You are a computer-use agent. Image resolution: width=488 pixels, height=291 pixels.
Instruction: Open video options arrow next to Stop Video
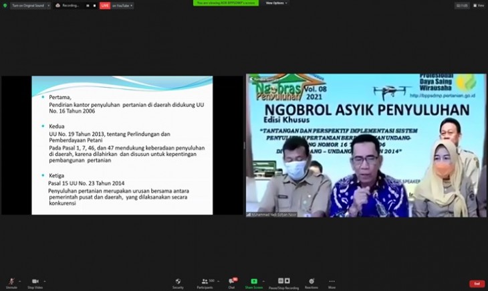pos(45,282)
